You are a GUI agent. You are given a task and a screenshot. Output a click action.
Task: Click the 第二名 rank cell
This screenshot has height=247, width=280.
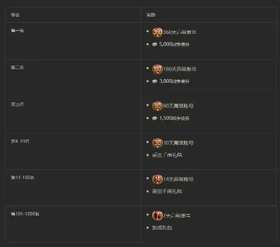pyautogui.click(x=73, y=78)
